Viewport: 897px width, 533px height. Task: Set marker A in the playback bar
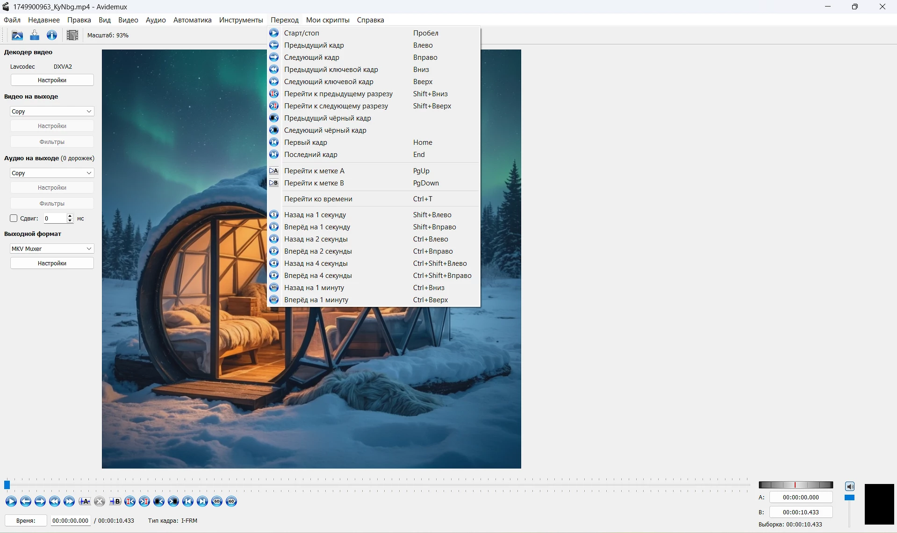(x=85, y=501)
